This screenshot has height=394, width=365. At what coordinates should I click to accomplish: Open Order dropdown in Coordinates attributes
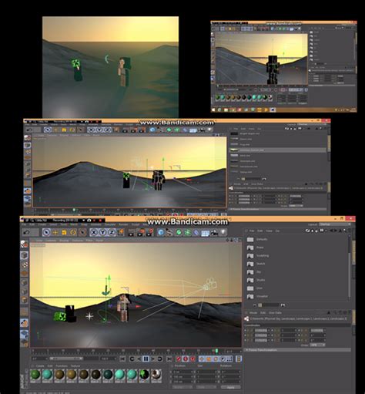tap(318, 345)
